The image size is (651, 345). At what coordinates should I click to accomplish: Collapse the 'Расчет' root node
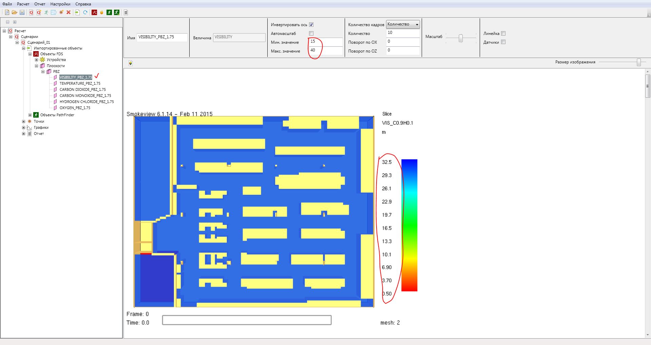point(4,31)
